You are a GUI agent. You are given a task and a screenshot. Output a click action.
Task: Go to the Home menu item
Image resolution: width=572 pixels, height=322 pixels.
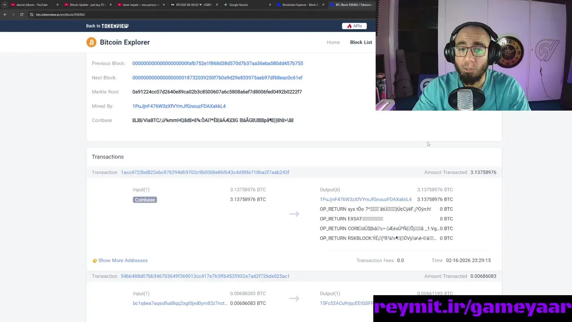click(x=333, y=42)
